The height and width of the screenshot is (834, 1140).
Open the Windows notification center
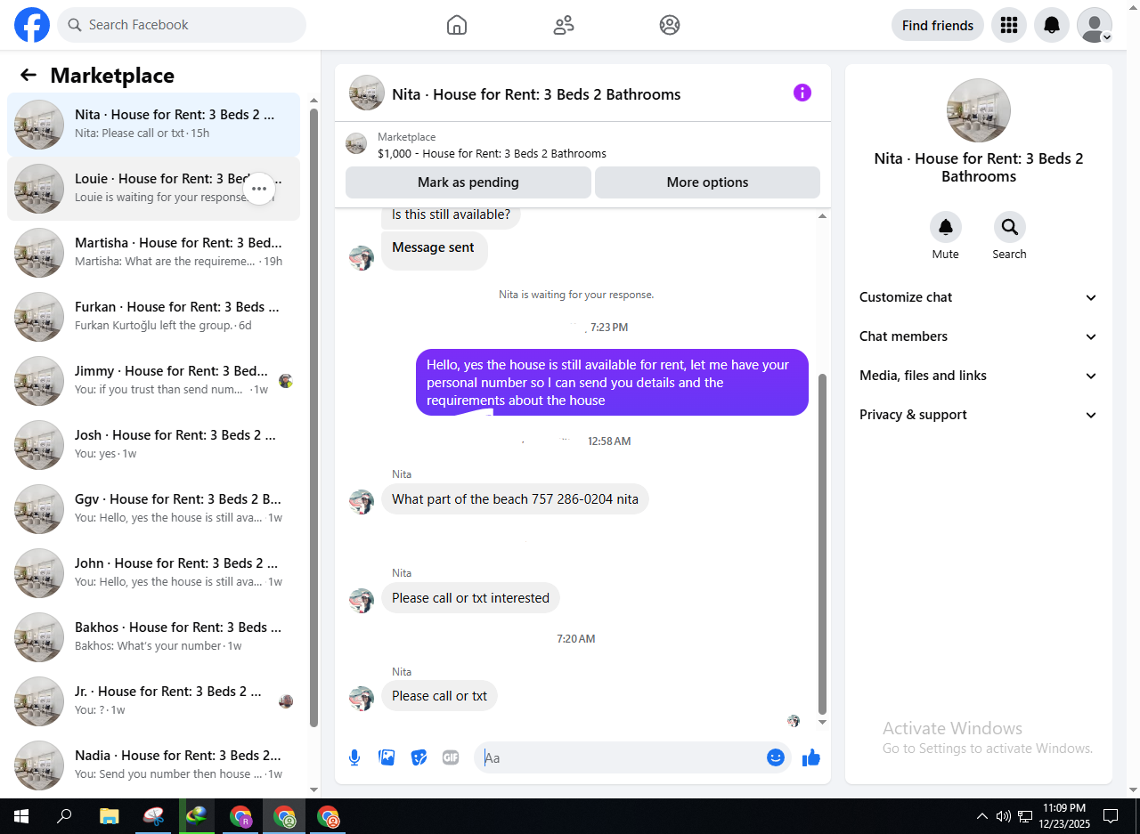pos(1111,816)
